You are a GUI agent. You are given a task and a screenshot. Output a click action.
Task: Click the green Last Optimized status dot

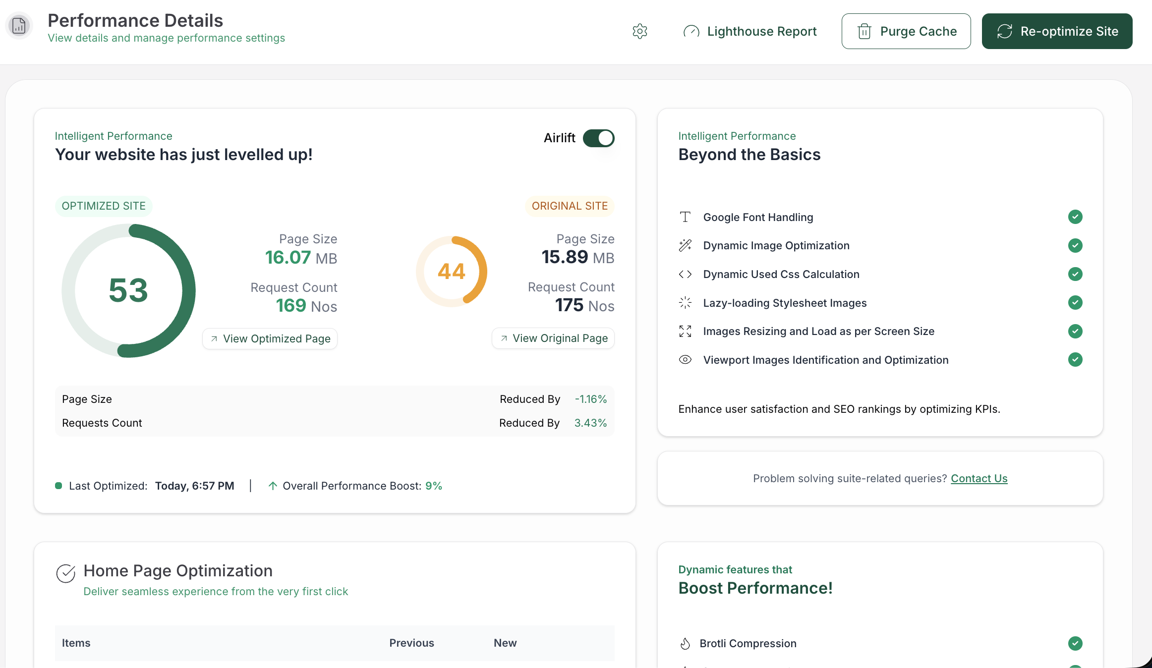click(58, 486)
